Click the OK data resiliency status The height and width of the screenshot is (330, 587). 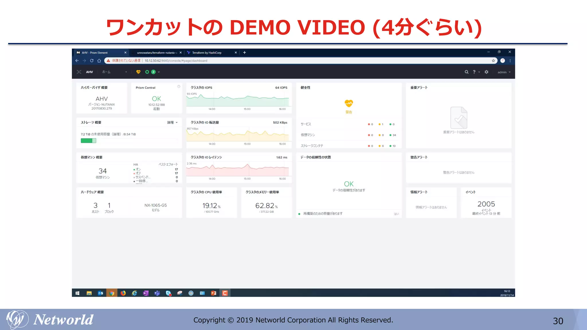[349, 184]
